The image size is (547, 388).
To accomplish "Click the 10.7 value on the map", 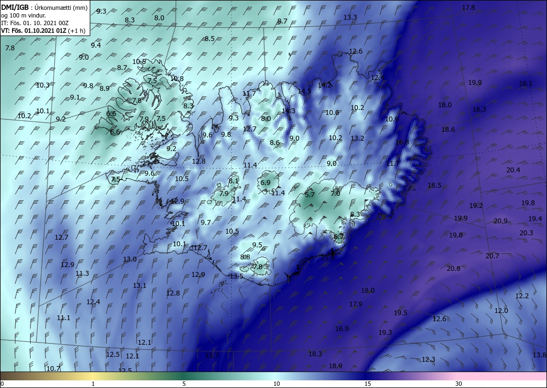I will coord(54,368).
